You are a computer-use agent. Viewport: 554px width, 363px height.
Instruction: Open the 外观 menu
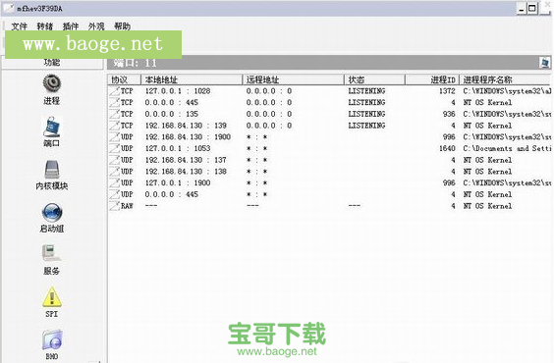96,26
